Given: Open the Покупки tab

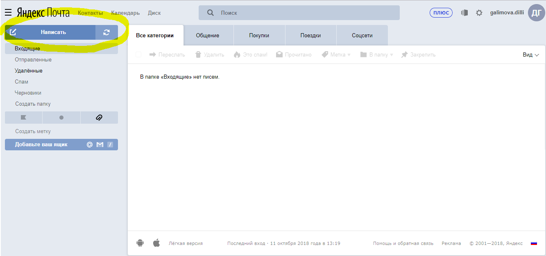Looking at the screenshot, I should [x=259, y=35].
